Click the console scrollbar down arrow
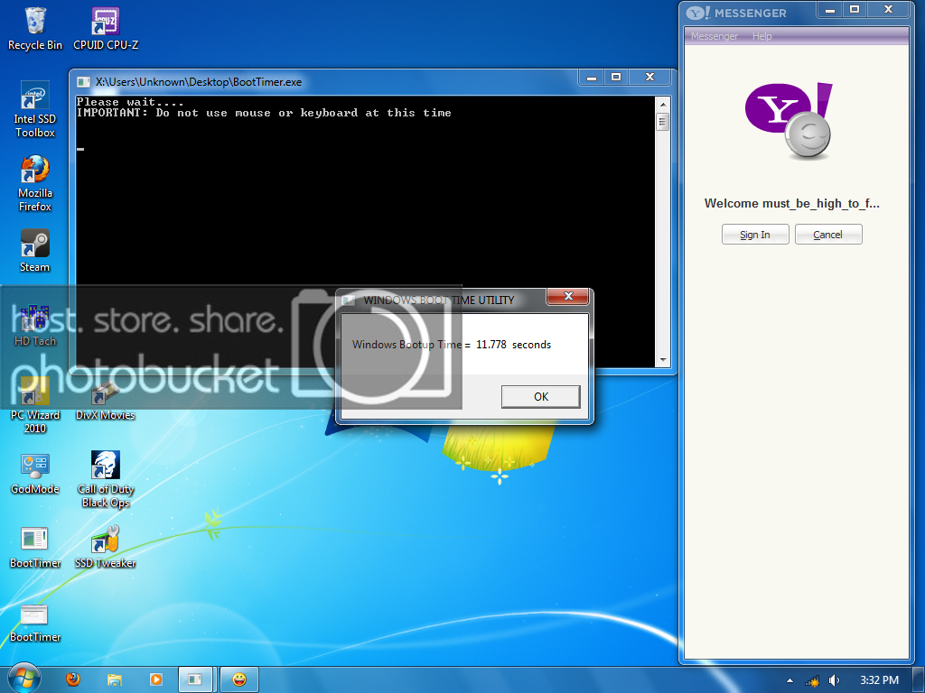 click(662, 359)
